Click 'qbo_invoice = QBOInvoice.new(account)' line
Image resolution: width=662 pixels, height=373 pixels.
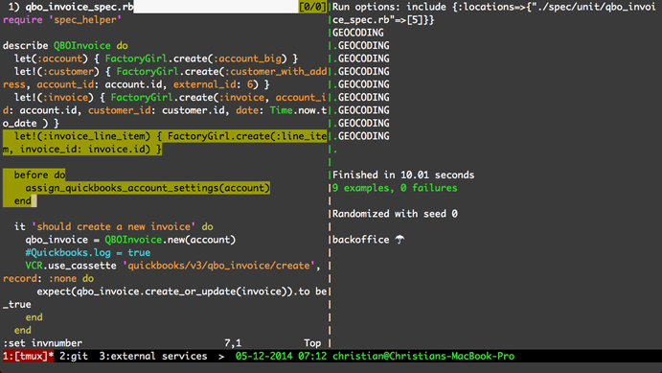(x=130, y=240)
